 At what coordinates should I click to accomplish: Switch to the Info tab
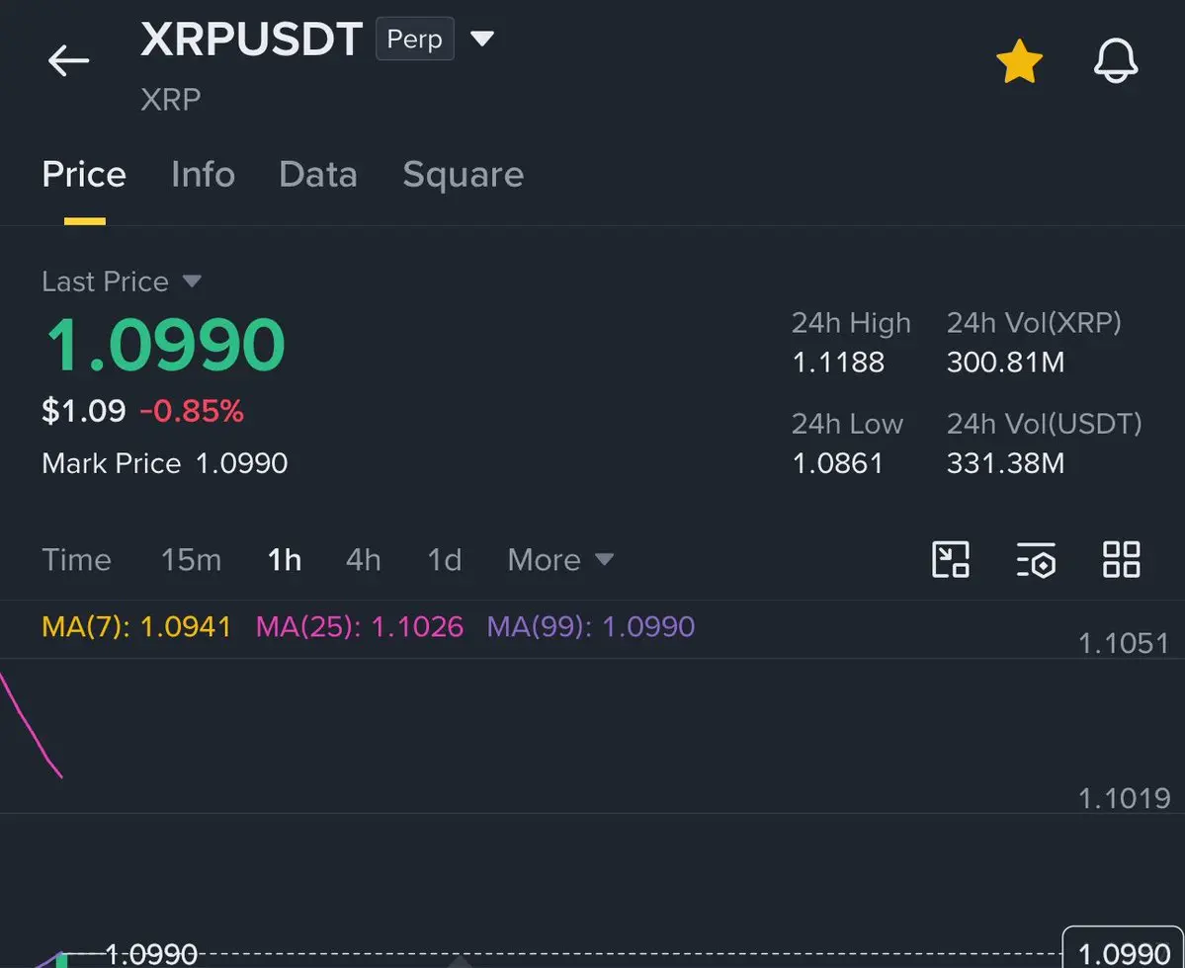pyautogui.click(x=203, y=175)
